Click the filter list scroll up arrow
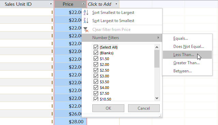The width and height of the screenshot is (218, 125). [x=157, y=47]
